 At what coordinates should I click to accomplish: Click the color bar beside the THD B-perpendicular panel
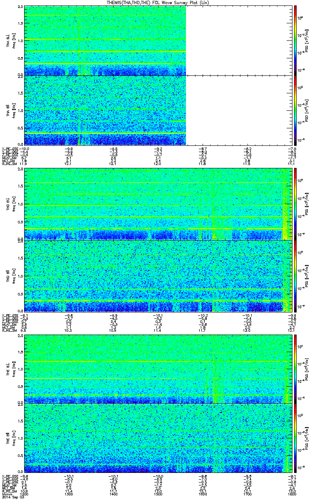pyautogui.click(x=295, y=204)
